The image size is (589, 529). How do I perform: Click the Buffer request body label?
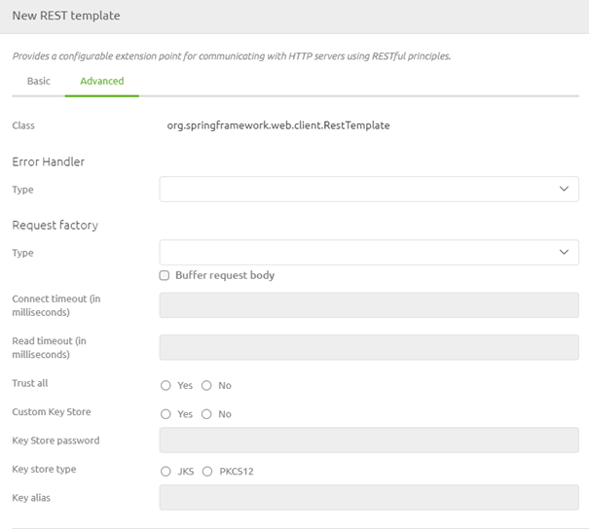click(x=225, y=275)
